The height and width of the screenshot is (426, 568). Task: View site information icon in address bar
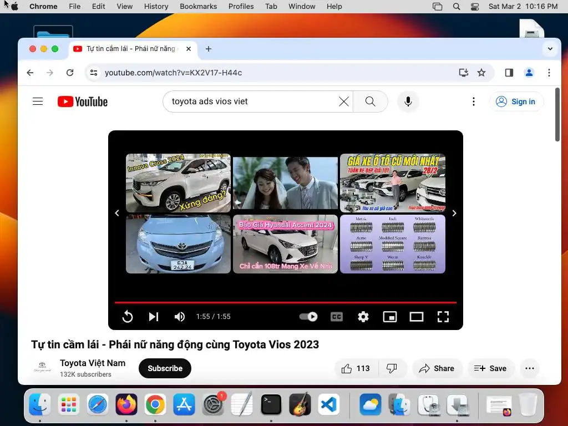pos(94,73)
